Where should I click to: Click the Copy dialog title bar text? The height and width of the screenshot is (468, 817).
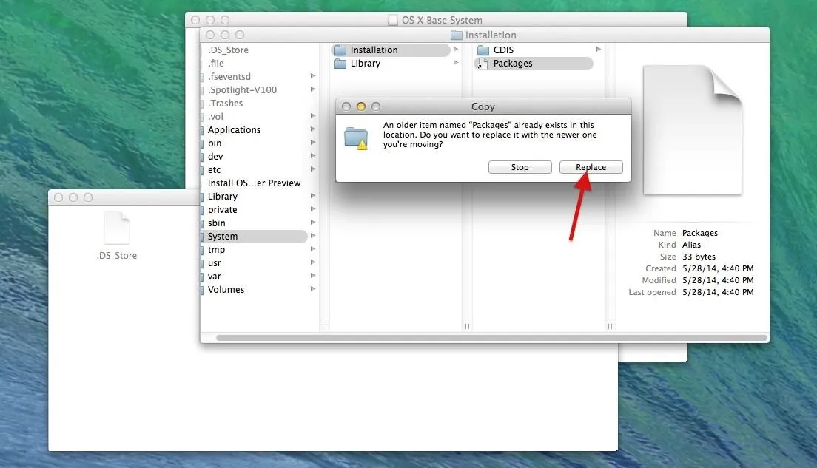tap(483, 106)
